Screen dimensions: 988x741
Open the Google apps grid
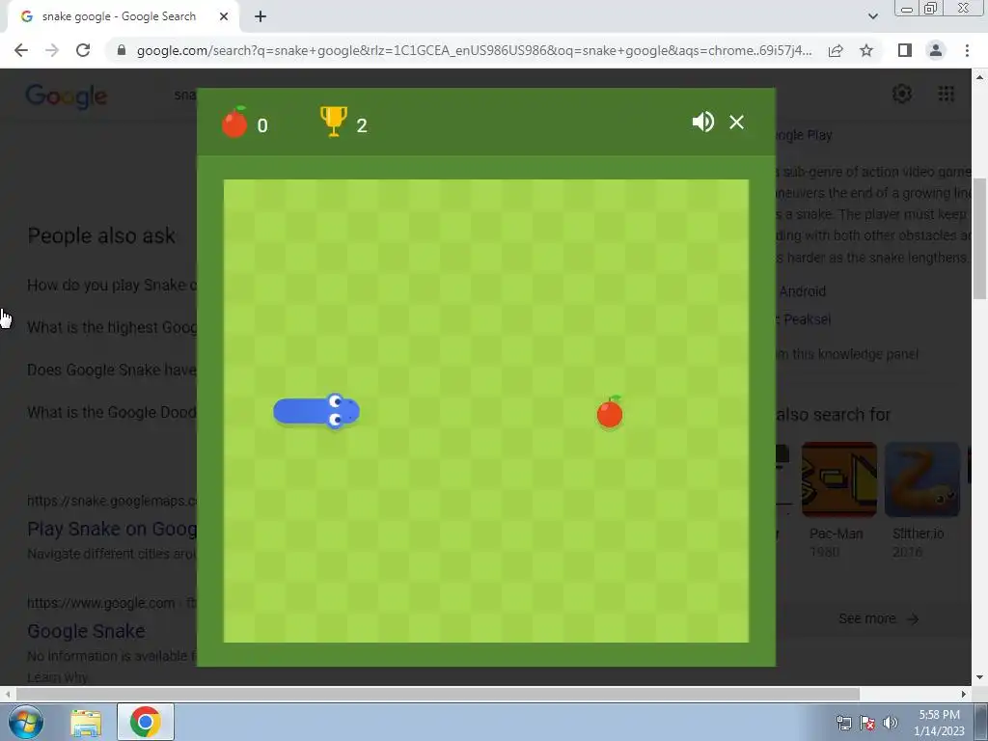[946, 94]
